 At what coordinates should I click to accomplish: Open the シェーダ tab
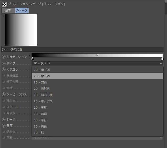click(x=22, y=10)
